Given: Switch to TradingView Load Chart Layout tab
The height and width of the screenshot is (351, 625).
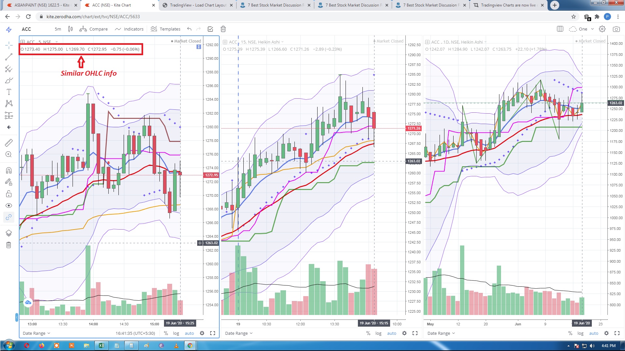Looking at the screenshot, I should 198,5.
